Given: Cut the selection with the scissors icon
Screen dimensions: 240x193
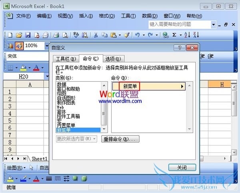Looking at the screenshot, I should 96,35.
